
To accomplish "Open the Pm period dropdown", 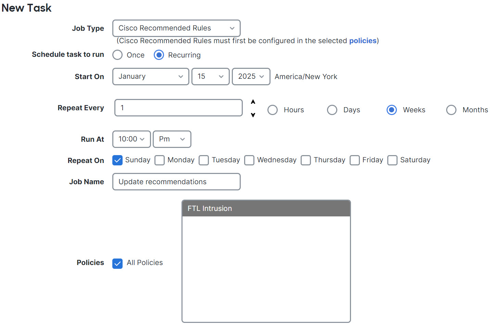I will (x=172, y=139).
